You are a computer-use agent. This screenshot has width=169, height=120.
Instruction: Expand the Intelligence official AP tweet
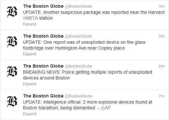point(29,114)
